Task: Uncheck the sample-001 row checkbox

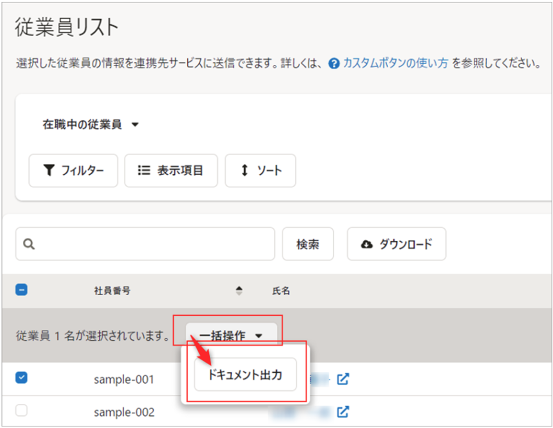Action: pos(22,378)
